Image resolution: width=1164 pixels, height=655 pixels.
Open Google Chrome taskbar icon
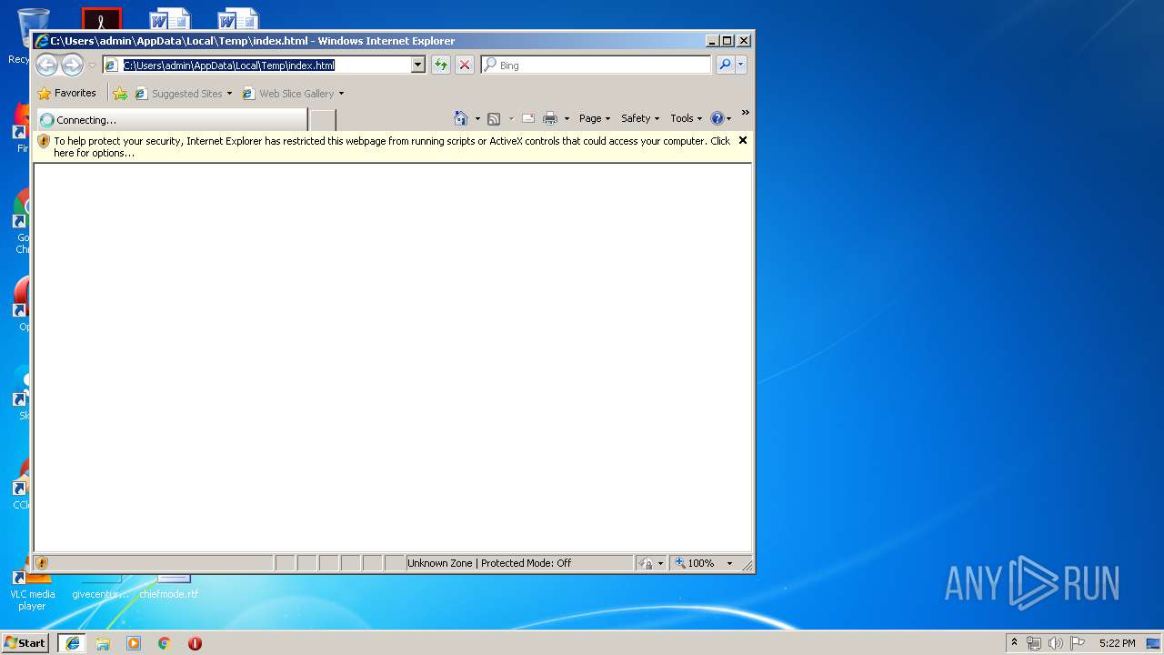[165, 643]
